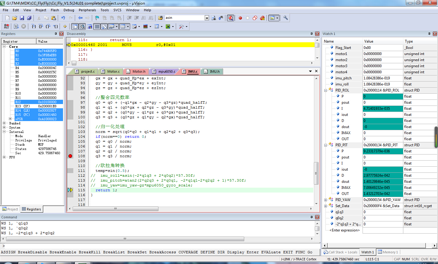The height and width of the screenshot is (264, 438).
Task: Click the Save All toolbar icon
Action: [x=29, y=18]
